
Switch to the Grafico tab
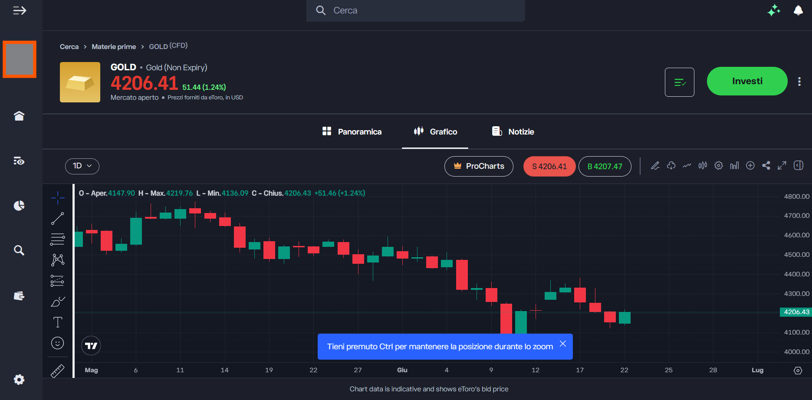pyautogui.click(x=435, y=131)
